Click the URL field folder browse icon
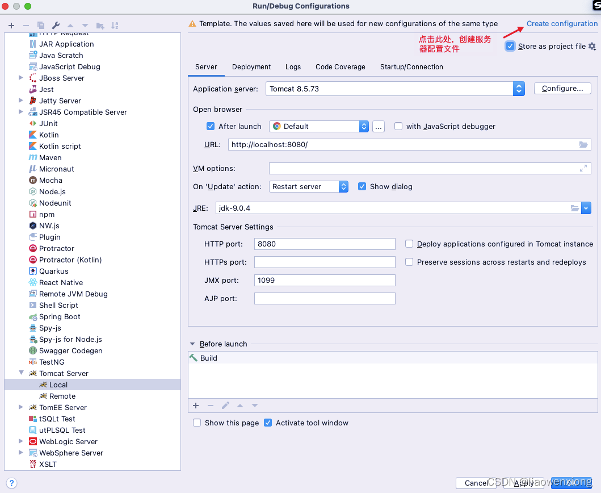The width and height of the screenshot is (601, 493). click(x=583, y=145)
